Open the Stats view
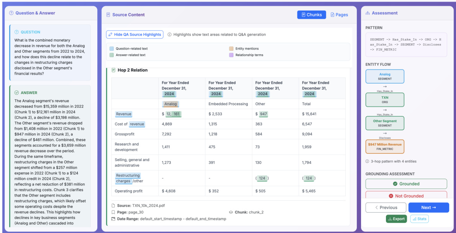Viewport: 456px width, 233px height. 419,219
